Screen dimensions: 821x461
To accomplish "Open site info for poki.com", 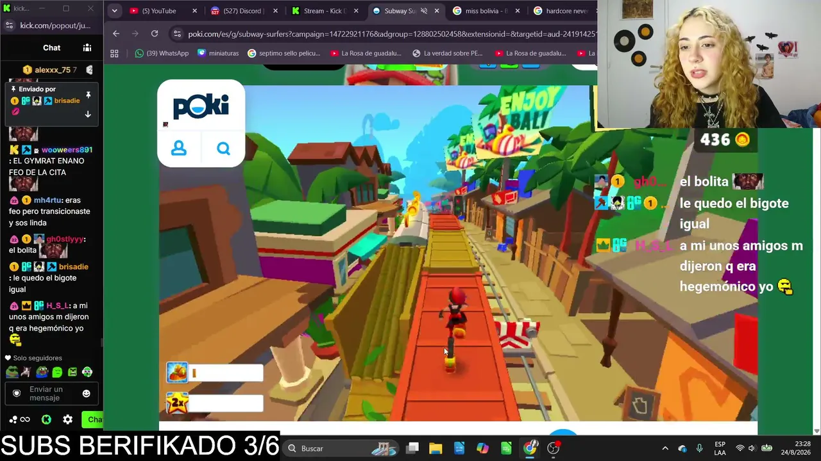I will tap(177, 34).
